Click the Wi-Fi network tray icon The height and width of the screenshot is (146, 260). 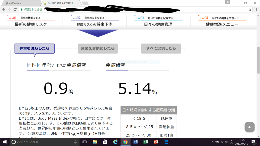click(222, 142)
